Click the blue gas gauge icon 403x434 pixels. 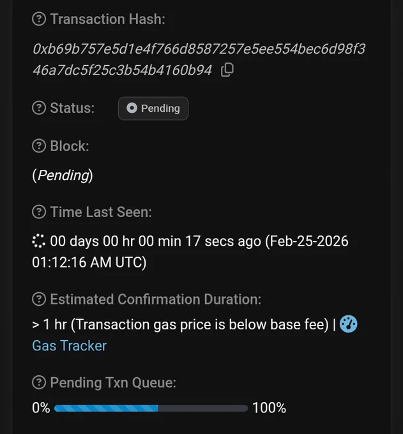pos(349,324)
